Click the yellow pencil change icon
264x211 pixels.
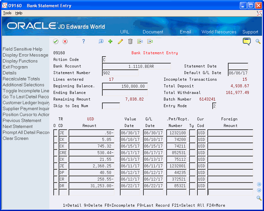pyautogui.click(x=120, y=41)
